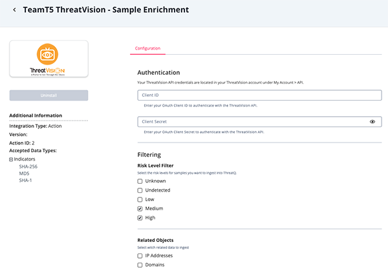Click the Uninstall button
Image resolution: width=388 pixels, height=269 pixels.
pyautogui.click(x=49, y=95)
